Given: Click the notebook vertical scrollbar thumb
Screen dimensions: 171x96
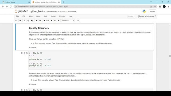Looking at the screenshot, I should point(170,56).
